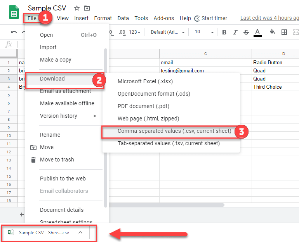Click the move-to-folder icon beside title
This screenshot has width=299, height=242.
coord(87,8)
